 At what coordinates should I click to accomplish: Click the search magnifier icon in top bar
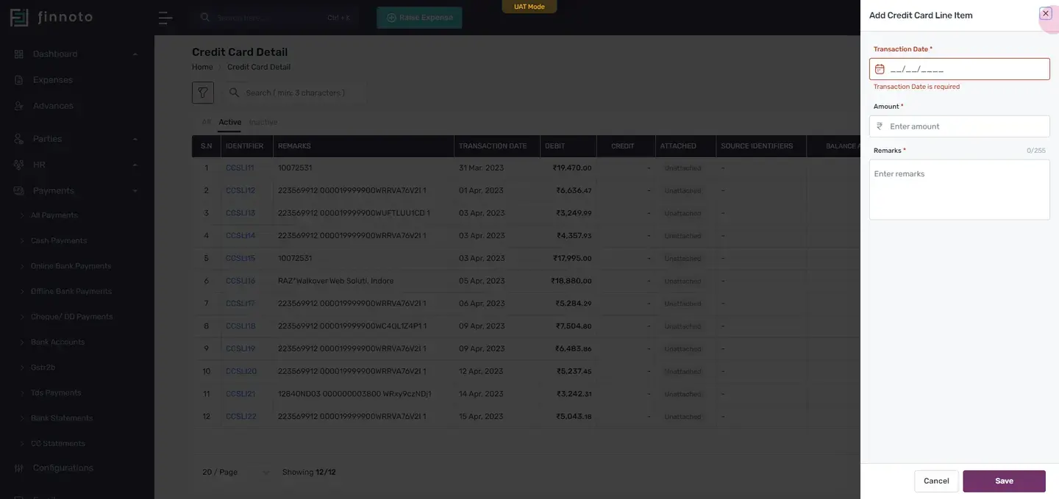coord(205,17)
